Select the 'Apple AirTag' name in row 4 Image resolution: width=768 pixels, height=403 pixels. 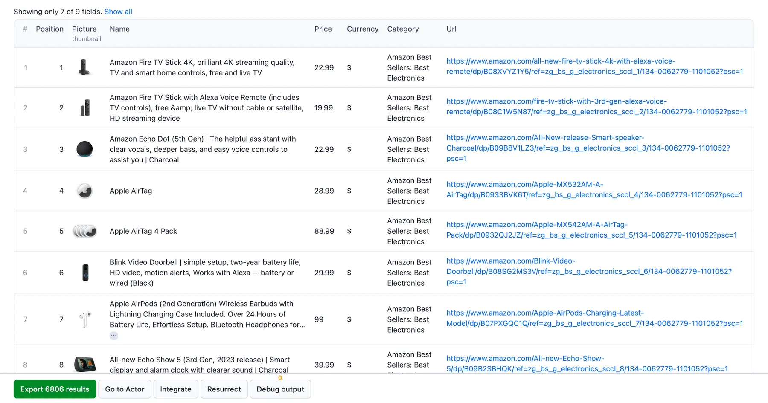click(x=131, y=191)
